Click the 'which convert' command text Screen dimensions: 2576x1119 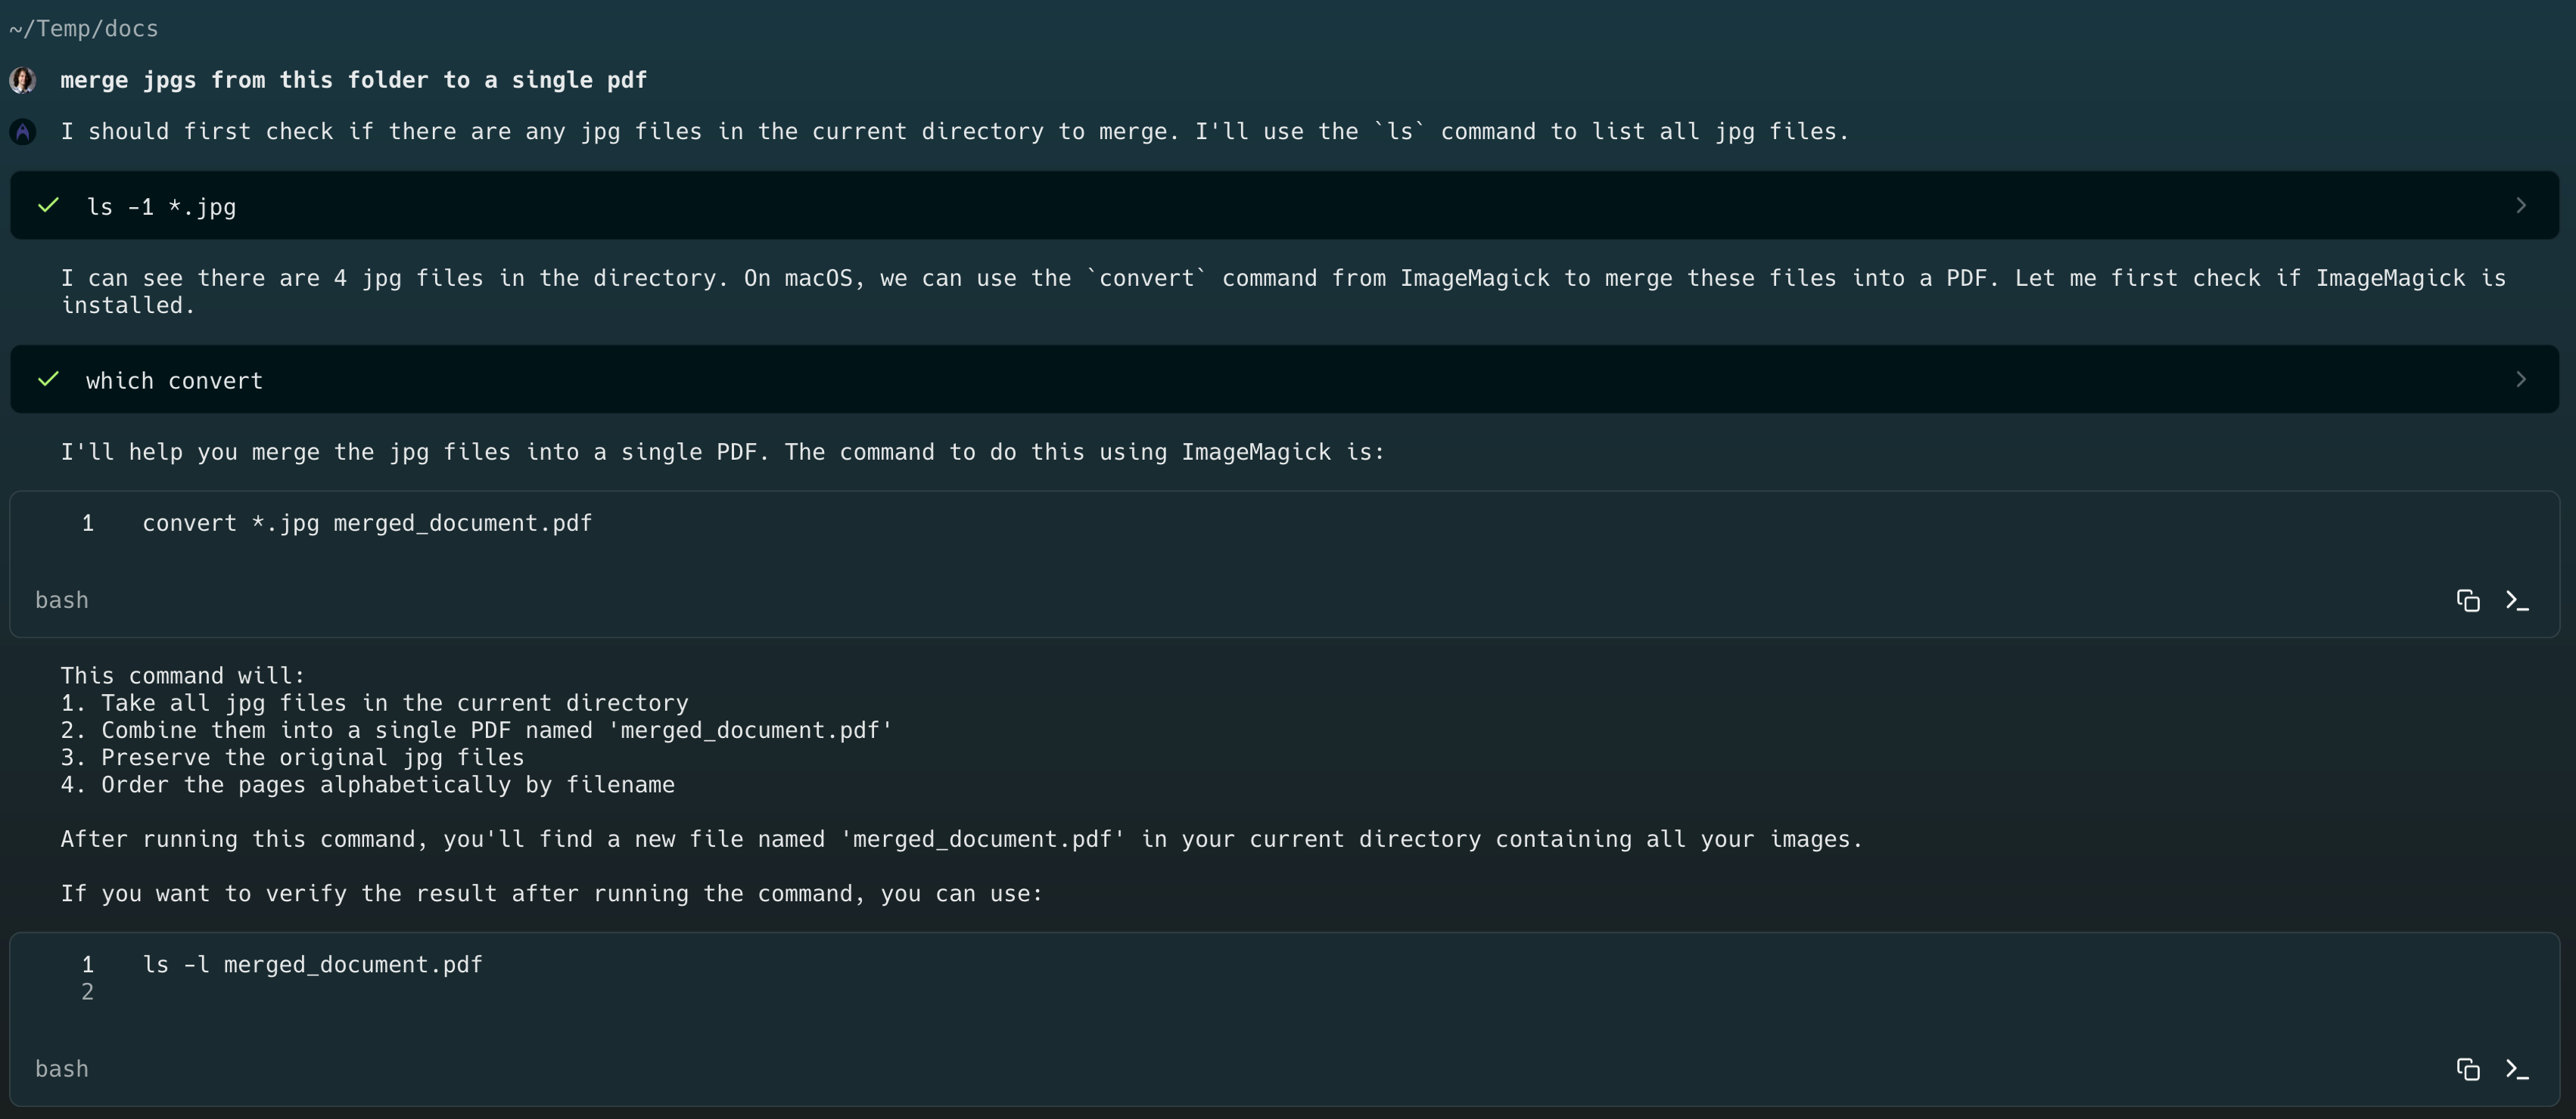(175, 380)
